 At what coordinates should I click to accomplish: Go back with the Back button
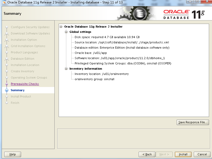click(147, 154)
